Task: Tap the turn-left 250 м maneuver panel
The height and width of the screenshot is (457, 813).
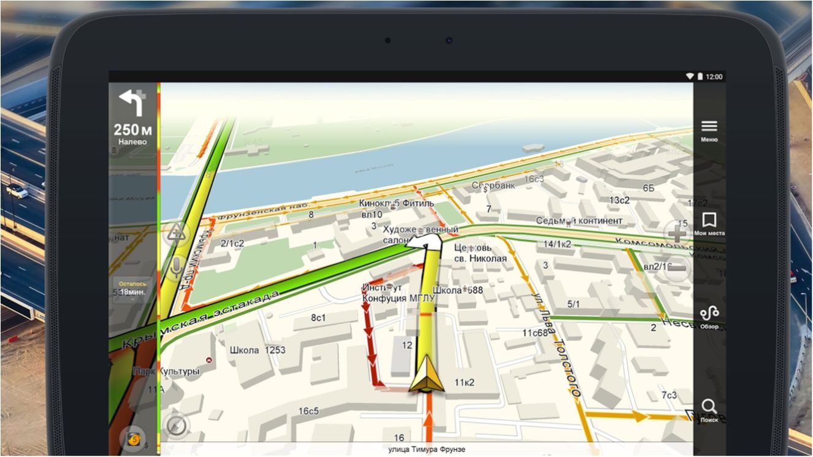Action: coord(133,118)
